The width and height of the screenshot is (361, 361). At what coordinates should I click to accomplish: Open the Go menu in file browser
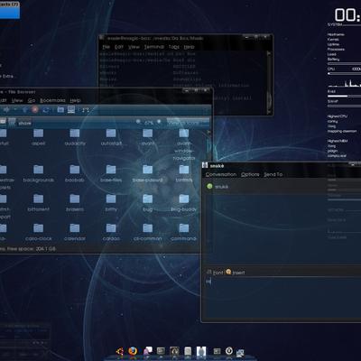coord(32,100)
